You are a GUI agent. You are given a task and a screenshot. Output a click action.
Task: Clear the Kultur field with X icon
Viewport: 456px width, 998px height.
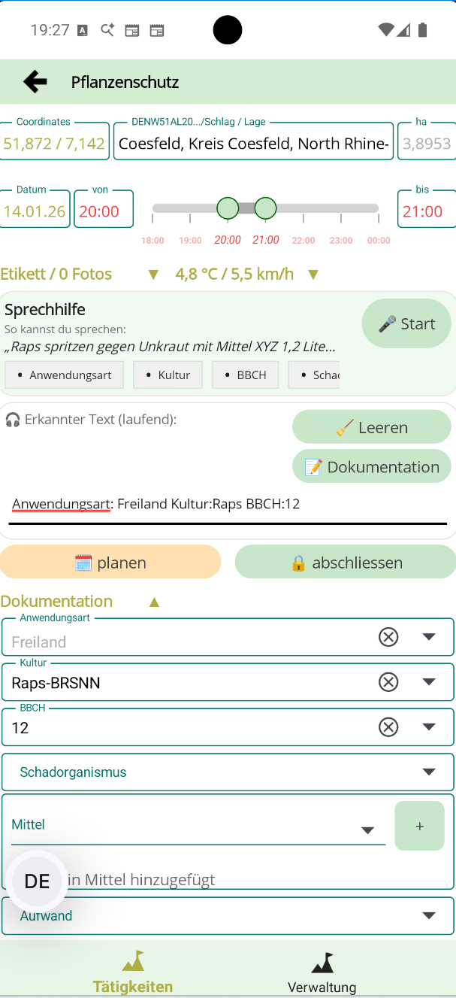click(x=388, y=682)
